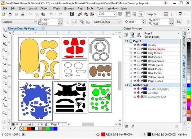The height and width of the screenshot is (139, 192).
Task: Open the Units inches dropdown
Action: pyautogui.click(x=120, y=22)
